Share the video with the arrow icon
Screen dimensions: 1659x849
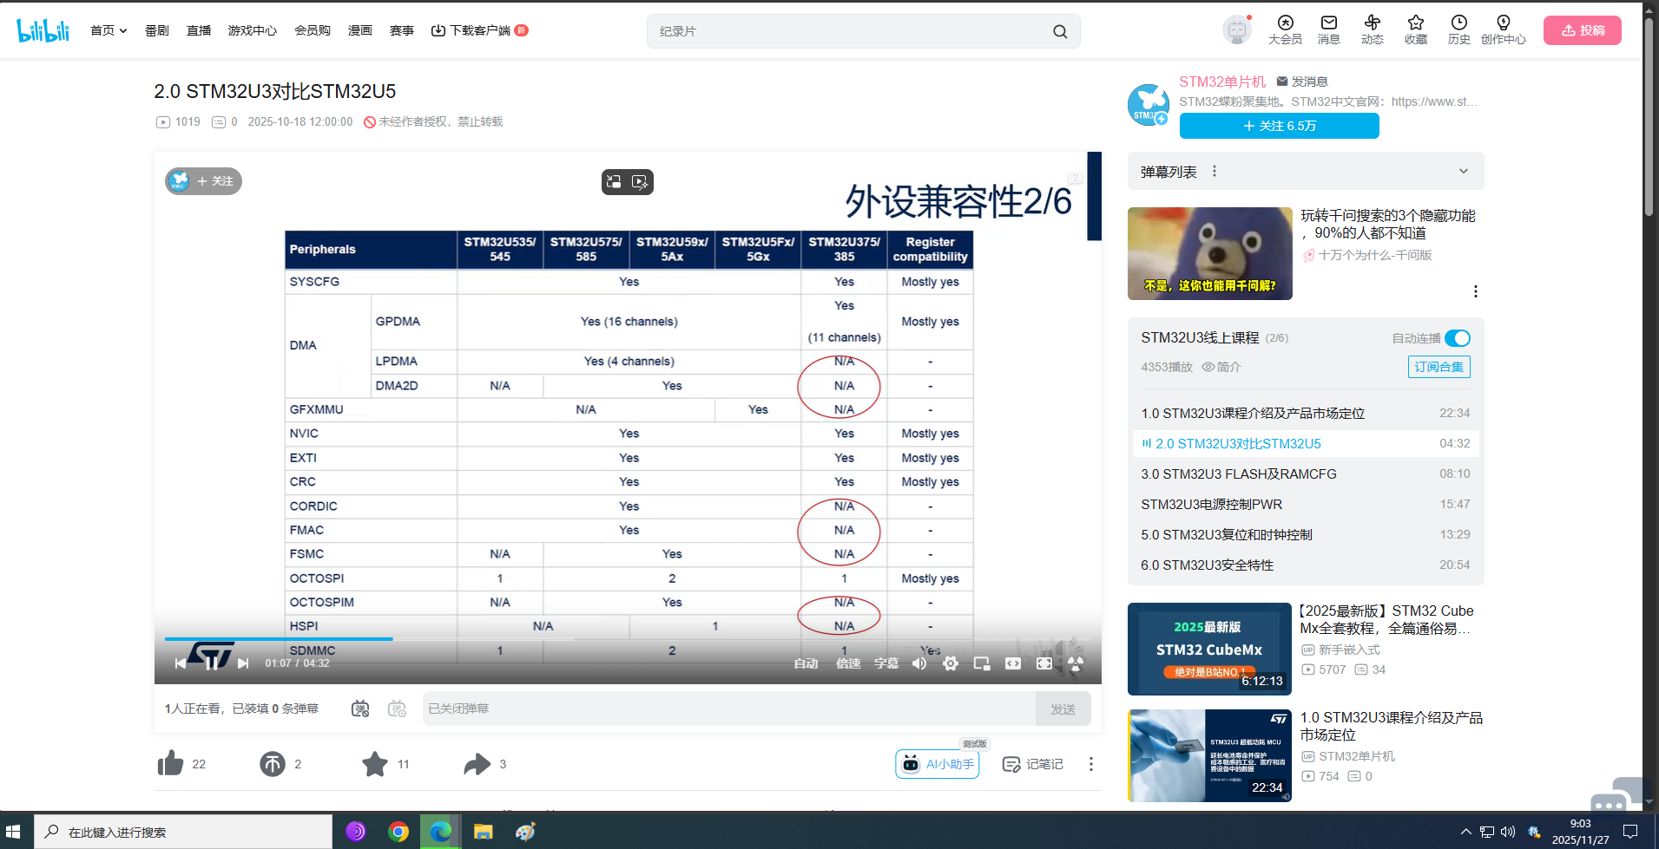[477, 764]
